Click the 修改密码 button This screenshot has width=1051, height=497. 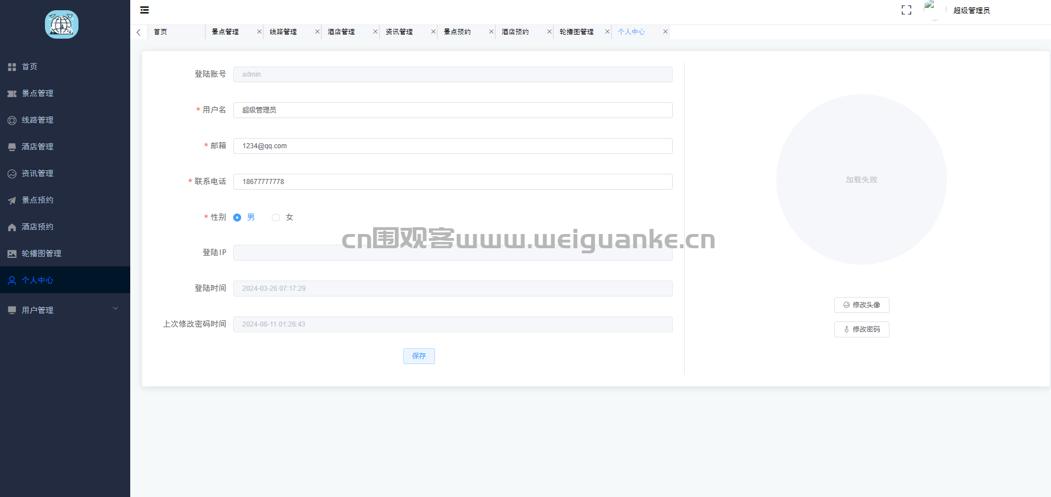click(861, 329)
